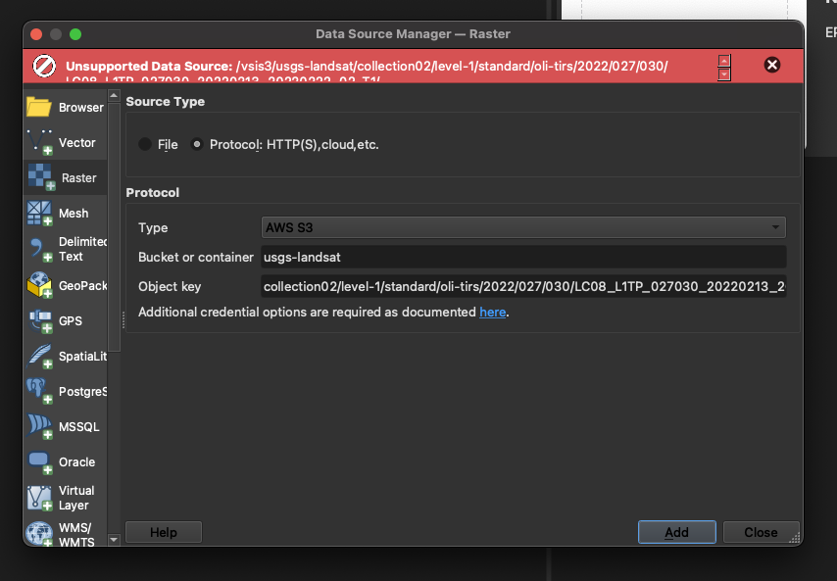The height and width of the screenshot is (581, 837).
Task: Select the WMS/WMTS globe icon
Action: (39, 534)
